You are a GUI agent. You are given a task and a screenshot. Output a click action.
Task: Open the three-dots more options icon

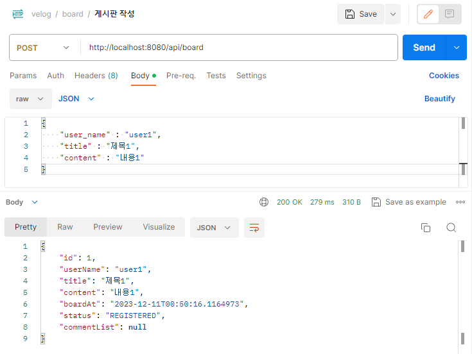[x=460, y=202]
